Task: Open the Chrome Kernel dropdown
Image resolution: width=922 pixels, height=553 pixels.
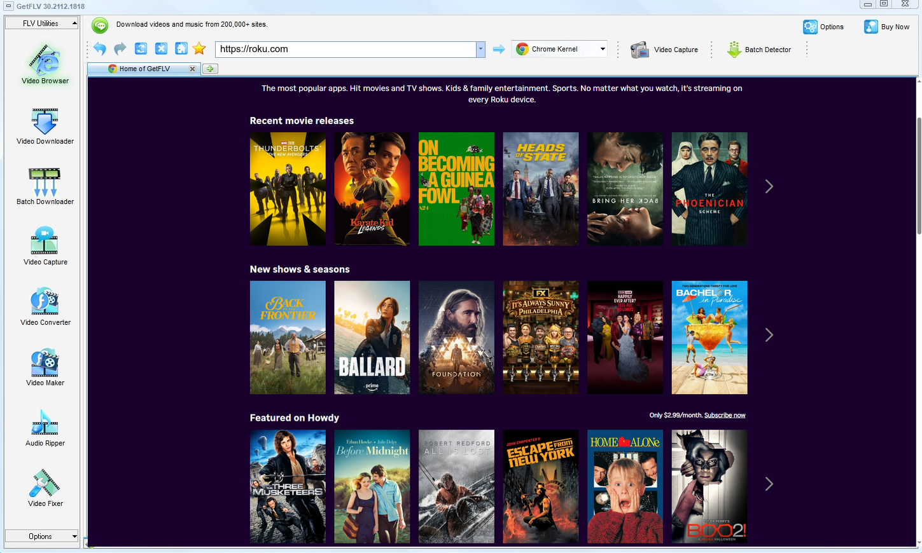Action: tap(560, 49)
